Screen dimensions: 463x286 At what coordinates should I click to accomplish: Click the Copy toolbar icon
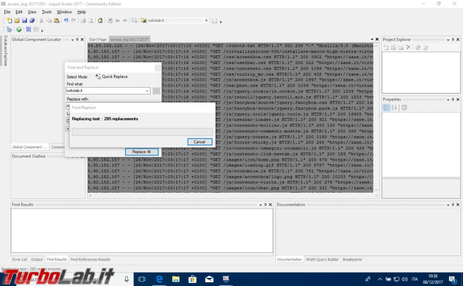49,20
